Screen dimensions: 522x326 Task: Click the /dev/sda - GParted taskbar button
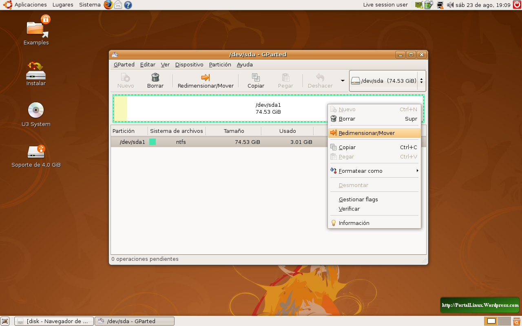(x=135, y=321)
